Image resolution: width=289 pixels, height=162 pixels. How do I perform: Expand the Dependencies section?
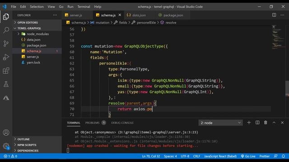(37, 150)
